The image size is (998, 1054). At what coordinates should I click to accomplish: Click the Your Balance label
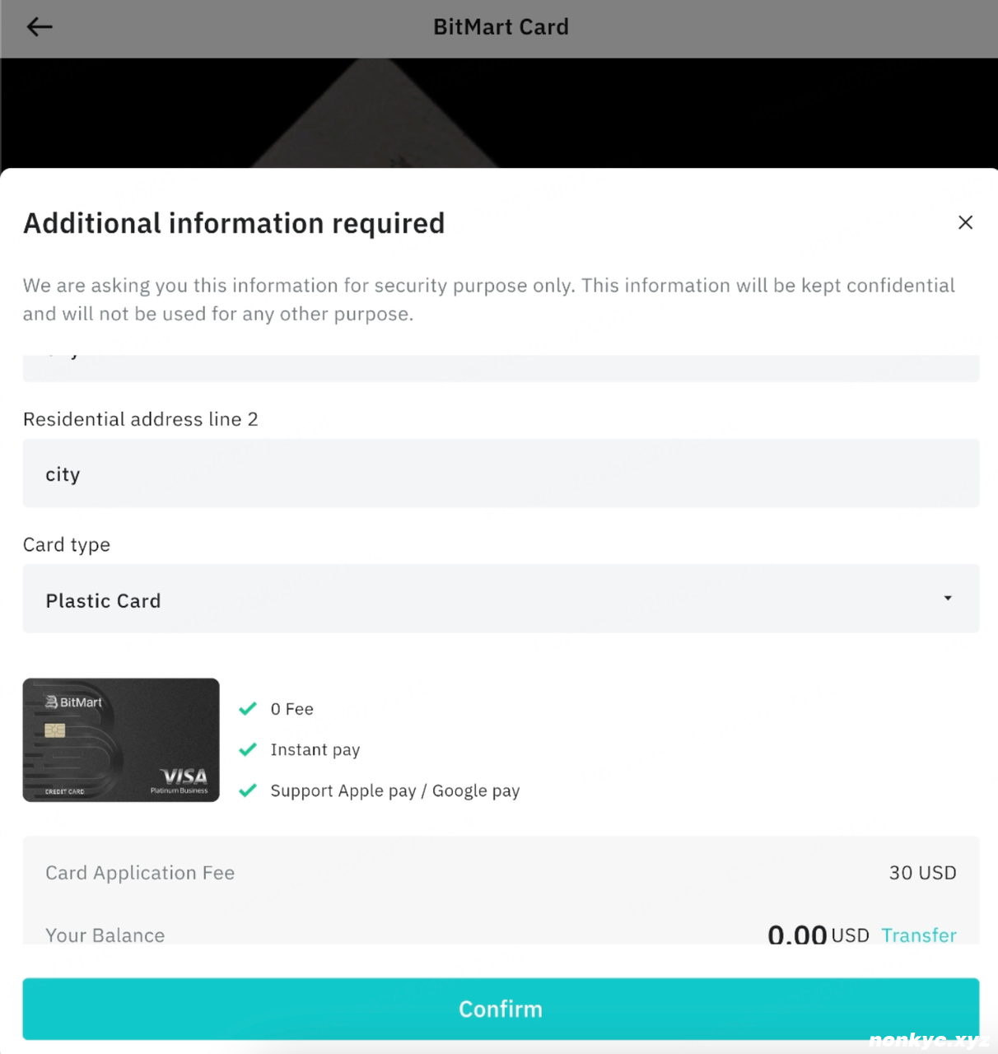tap(105, 935)
